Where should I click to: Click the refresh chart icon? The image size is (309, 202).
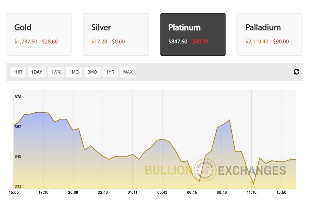coord(296,72)
